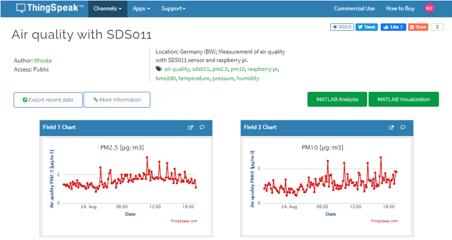Screen dimensions: 452x240
Task: Click the orange Share button
Action: [x=418, y=27]
